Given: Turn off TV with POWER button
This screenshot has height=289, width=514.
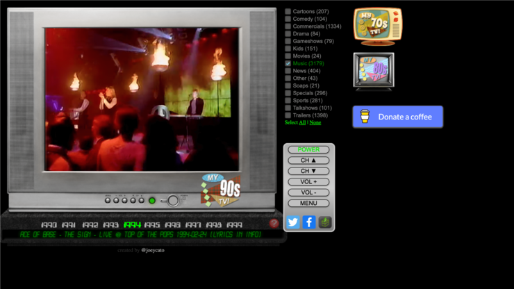Looking at the screenshot, I should coord(308,149).
